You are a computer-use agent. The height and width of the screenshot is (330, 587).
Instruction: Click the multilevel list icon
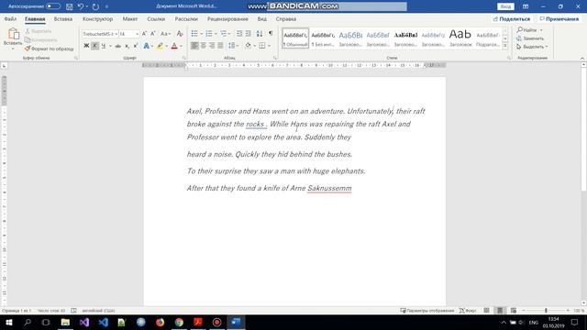click(224, 34)
